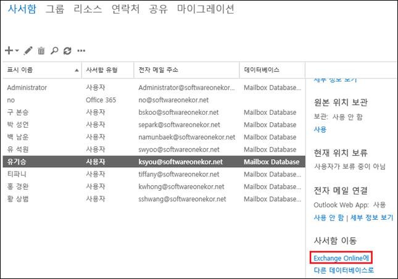Click the refresh icon in the toolbar

(67, 51)
